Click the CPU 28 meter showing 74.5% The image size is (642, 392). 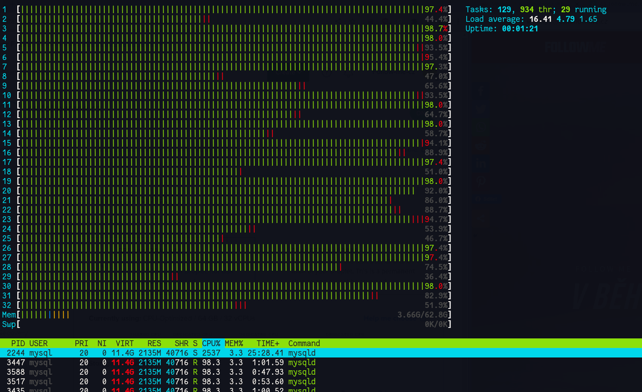click(227, 267)
